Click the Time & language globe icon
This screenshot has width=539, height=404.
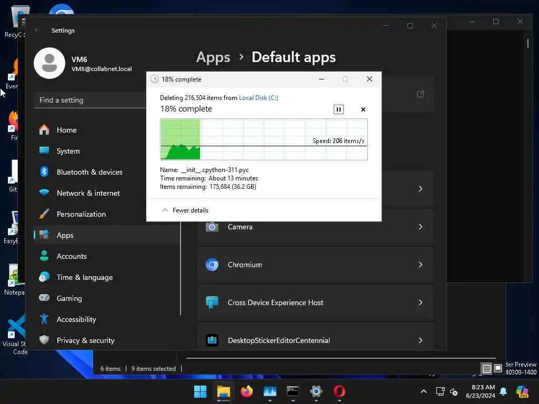pos(44,277)
